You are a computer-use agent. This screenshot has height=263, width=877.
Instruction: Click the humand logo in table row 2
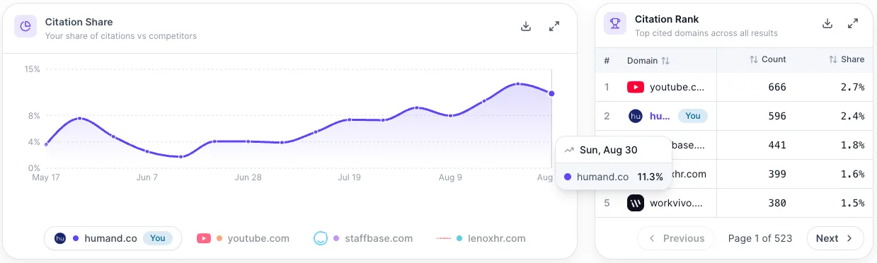(635, 116)
